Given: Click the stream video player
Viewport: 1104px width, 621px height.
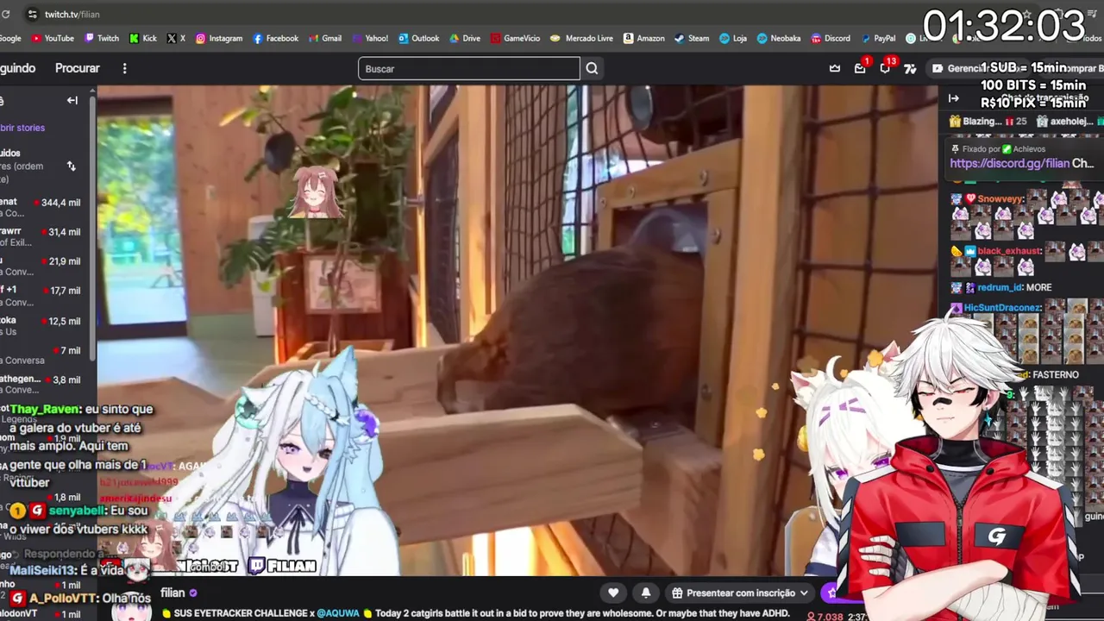Looking at the screenshot, I should point(517,330).
